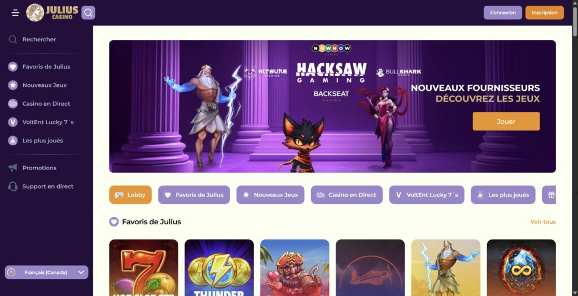Click the Connexion button
The image size is (578, 296).
[503, 12]
